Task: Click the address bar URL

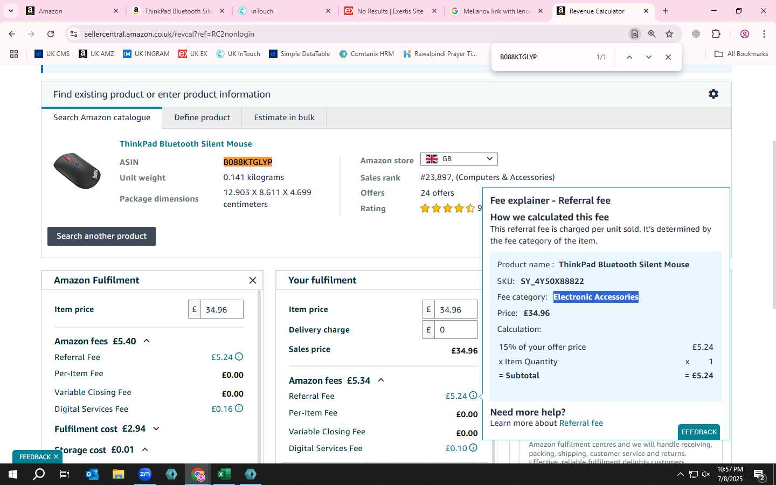Action: click(169, 34)
